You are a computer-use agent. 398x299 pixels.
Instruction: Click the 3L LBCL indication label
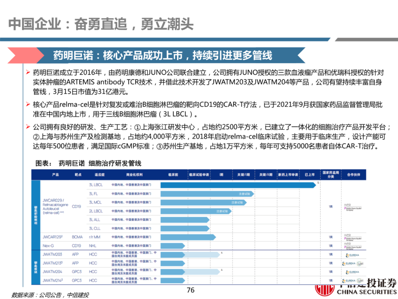96,185
